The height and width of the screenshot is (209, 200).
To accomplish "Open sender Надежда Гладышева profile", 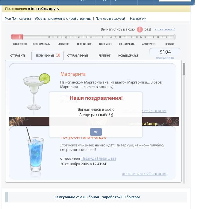I will pos(99,158).
